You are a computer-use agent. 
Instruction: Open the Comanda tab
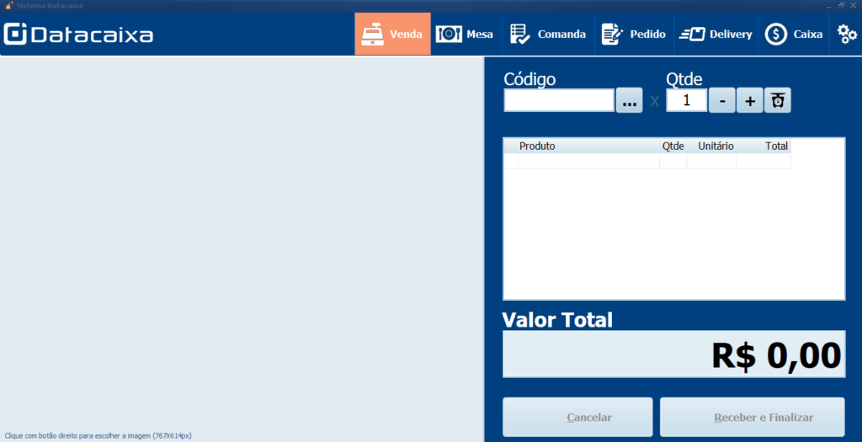(x=548, y=34)
